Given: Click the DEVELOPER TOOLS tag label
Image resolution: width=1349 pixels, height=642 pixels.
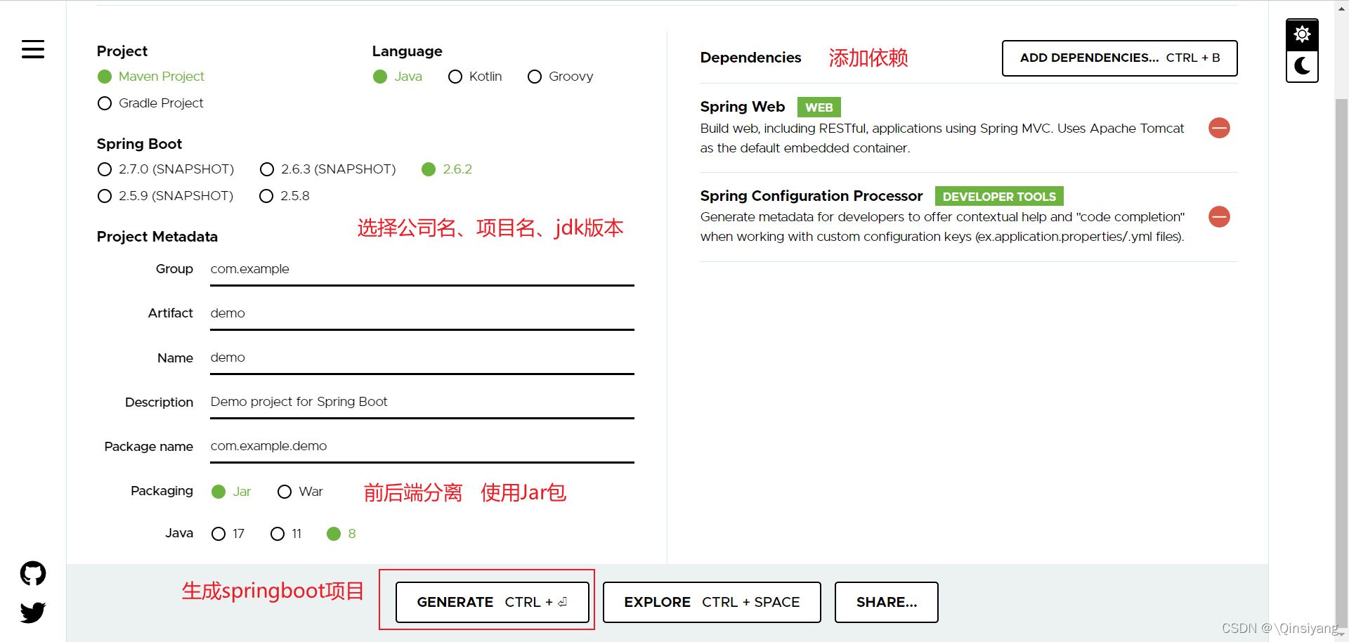Looking at the screenshot, I should point(999,197).
